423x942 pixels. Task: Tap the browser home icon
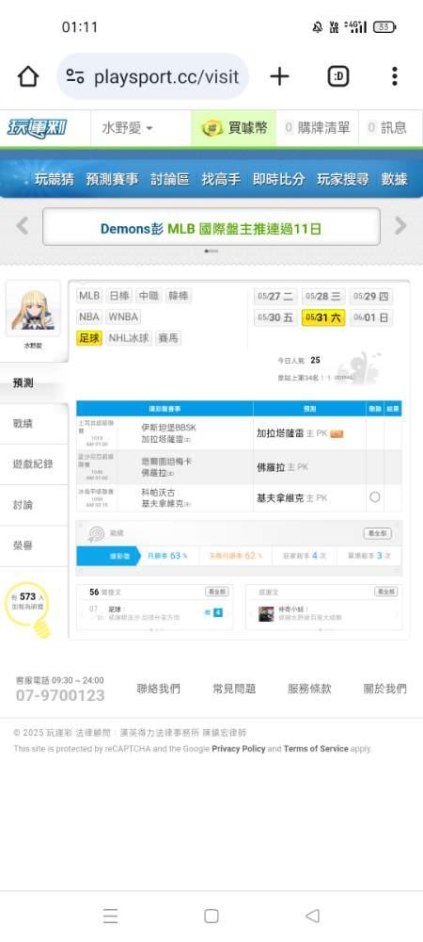(x=27, y=77)
